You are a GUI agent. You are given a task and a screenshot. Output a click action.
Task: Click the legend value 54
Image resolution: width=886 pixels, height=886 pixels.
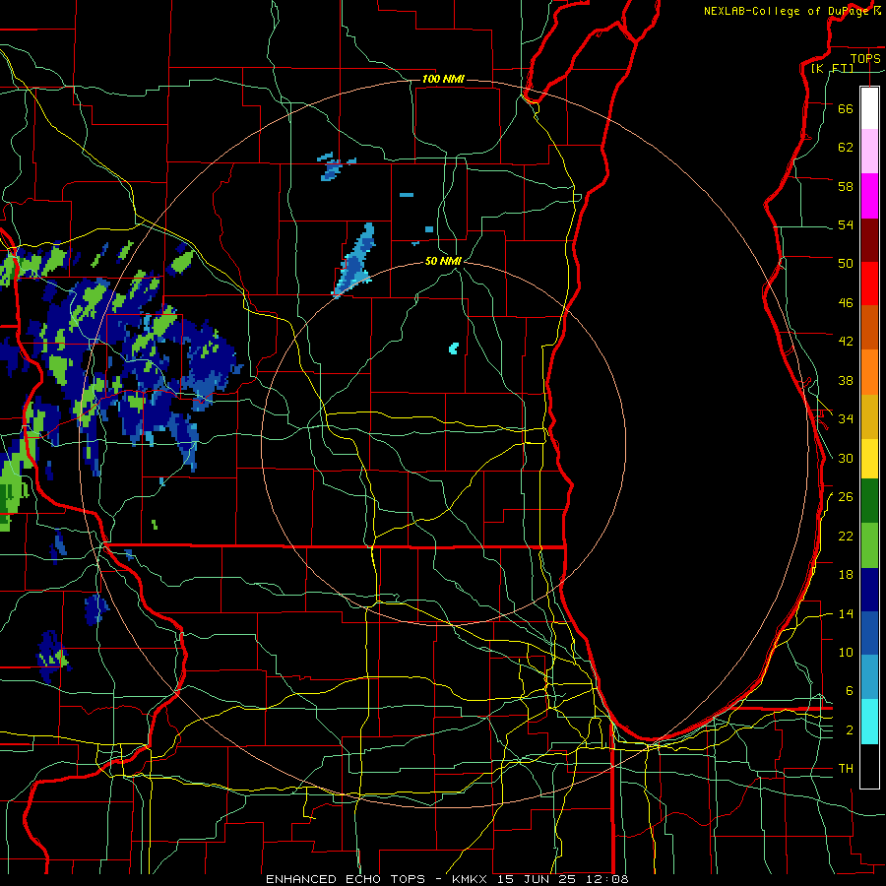(846, 224)
